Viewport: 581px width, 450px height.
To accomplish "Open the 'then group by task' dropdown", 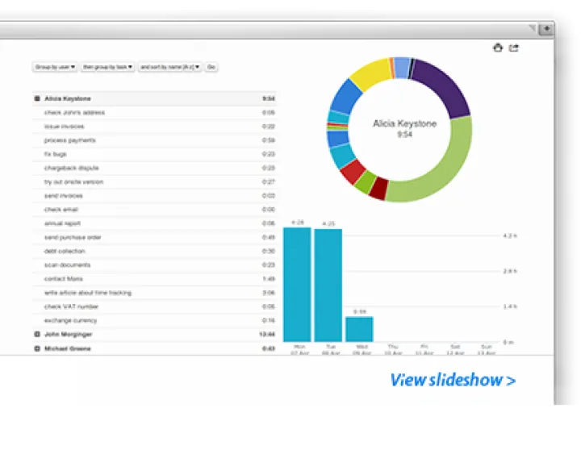I will coord(107,67).
